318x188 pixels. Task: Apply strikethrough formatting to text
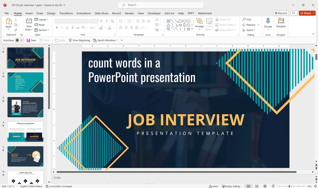tap(77, 27)
